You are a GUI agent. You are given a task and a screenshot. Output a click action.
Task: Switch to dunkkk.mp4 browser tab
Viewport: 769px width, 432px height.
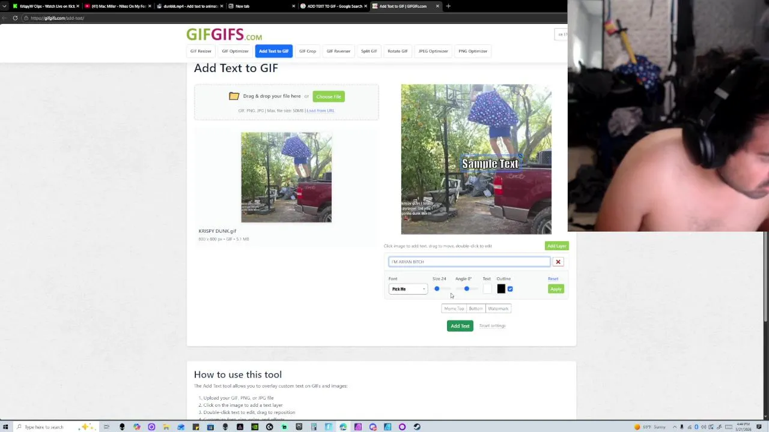click(190, 6)
